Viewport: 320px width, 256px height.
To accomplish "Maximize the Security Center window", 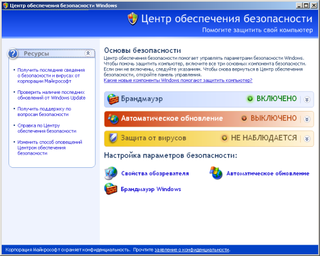I will tap(306, 5).
